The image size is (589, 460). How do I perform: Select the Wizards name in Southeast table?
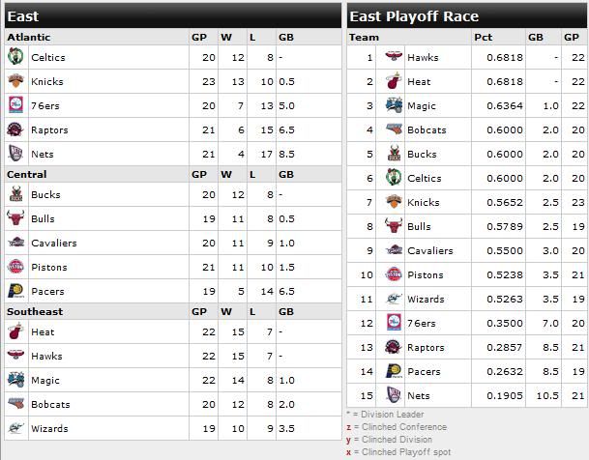(x=49, y=428)
